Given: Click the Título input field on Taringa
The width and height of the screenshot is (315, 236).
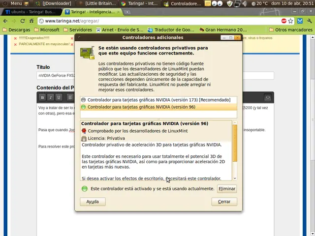Looking at the screenshot, I should click(156, 76).
